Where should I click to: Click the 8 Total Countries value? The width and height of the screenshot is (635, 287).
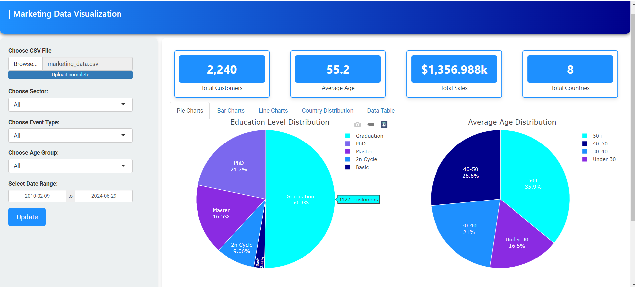(x=570, y=69)
